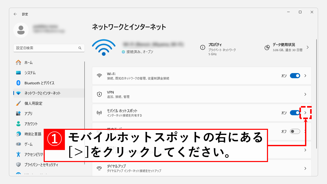Open the Wi-Fi settings row

(x=202, y=76)
